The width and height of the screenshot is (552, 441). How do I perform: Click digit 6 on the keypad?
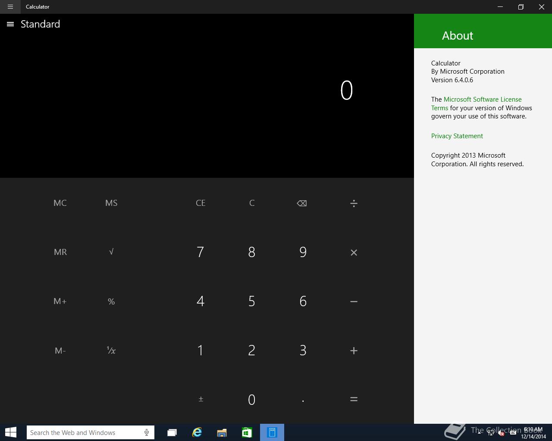[x=303, y=301]
